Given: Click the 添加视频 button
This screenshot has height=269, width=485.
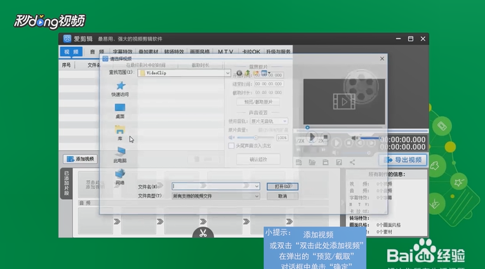Looking at the screenshot, I should coord(81,159).
